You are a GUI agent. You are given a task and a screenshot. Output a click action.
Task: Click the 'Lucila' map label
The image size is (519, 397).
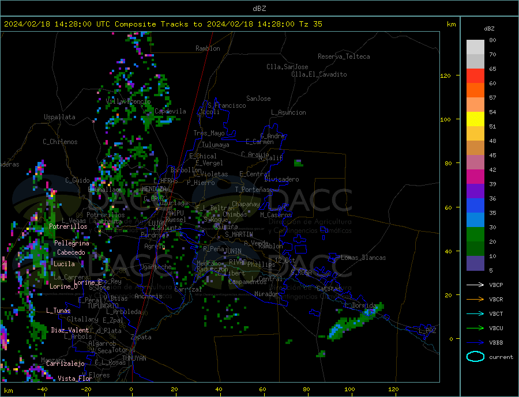[x=64, y=264]
